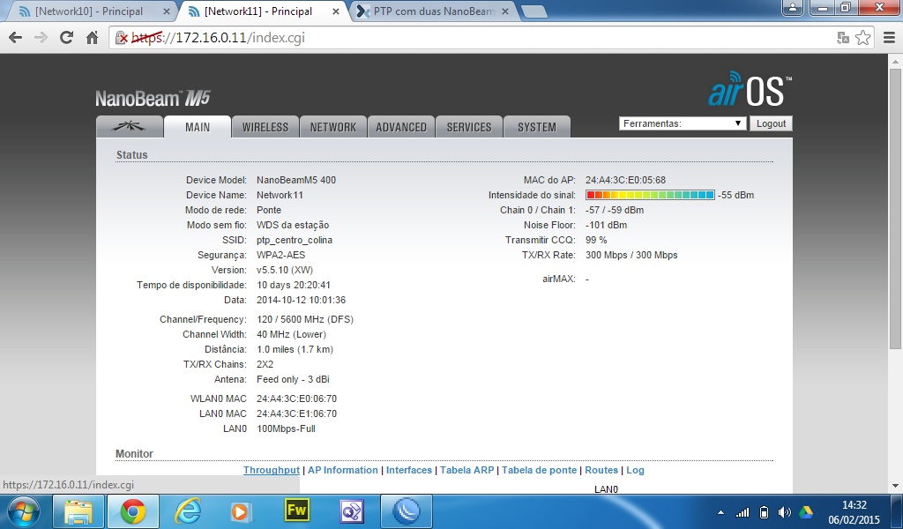Click the airOS logo
Image resolution: width=903 pixels, height=529 pixels.
coord(750,89)
